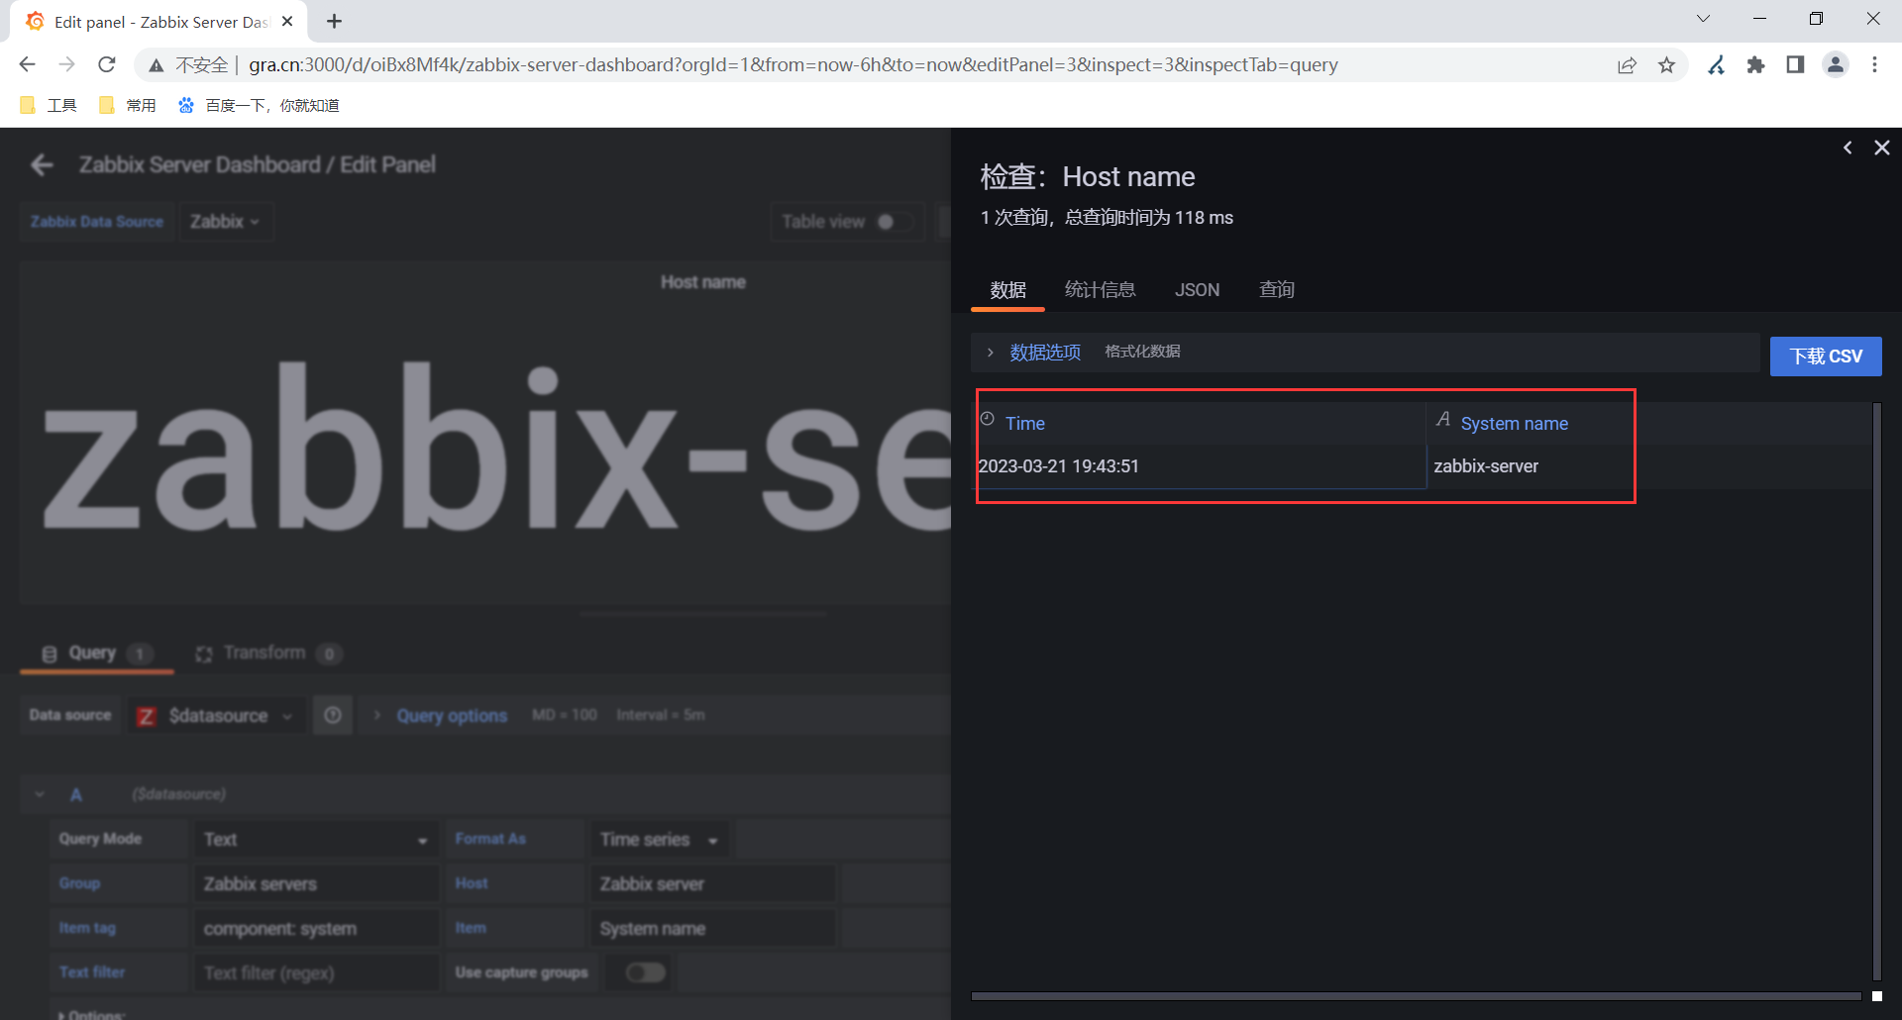Viewport: 1902px width, 1020px height.
Task: Open the Transform tab
Action: click(x=267, y=654)
